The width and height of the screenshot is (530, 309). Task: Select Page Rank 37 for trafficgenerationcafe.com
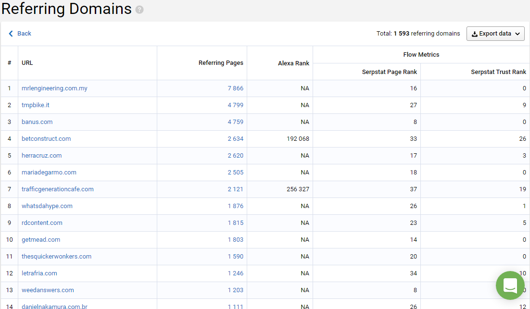pyautogui.click(x=414, y=189)
